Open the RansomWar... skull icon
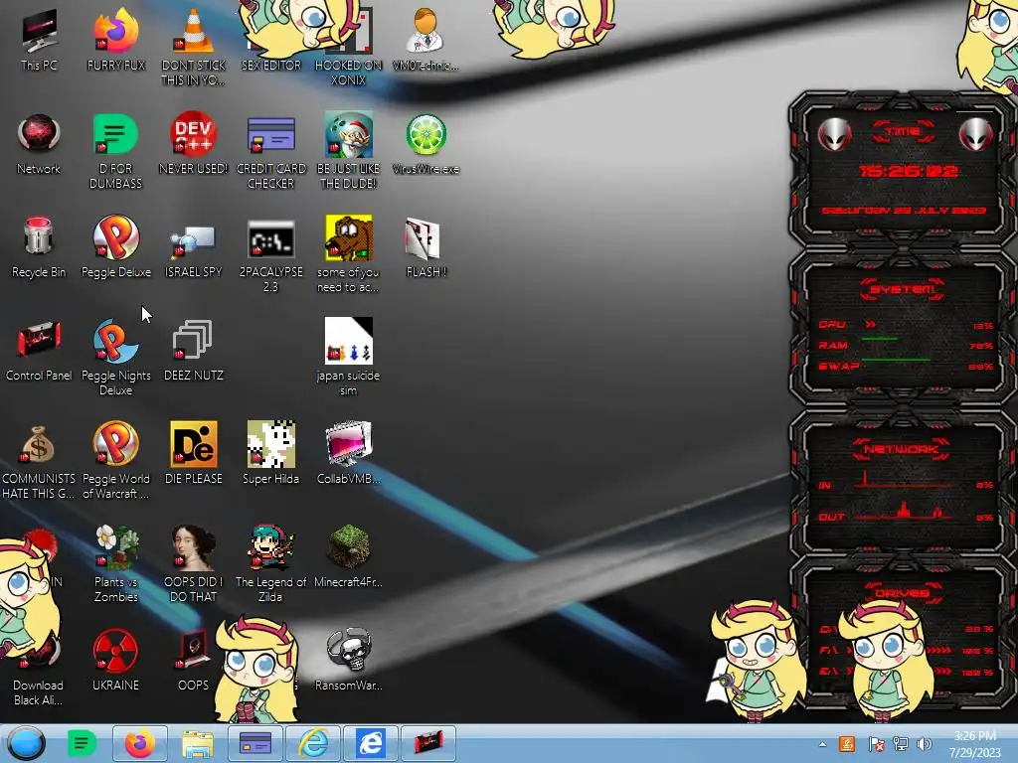The height and width of the screenshot is (763, 1018). click(x=348, y=661)
